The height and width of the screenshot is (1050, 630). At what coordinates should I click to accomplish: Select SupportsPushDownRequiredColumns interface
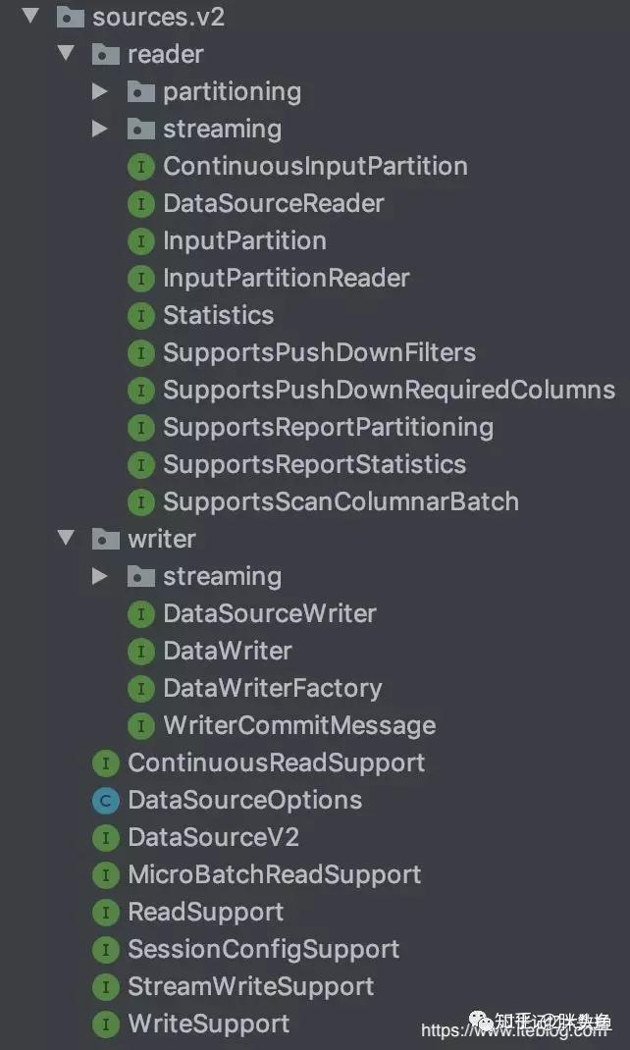pyautogui.click(x=389, y=390)
